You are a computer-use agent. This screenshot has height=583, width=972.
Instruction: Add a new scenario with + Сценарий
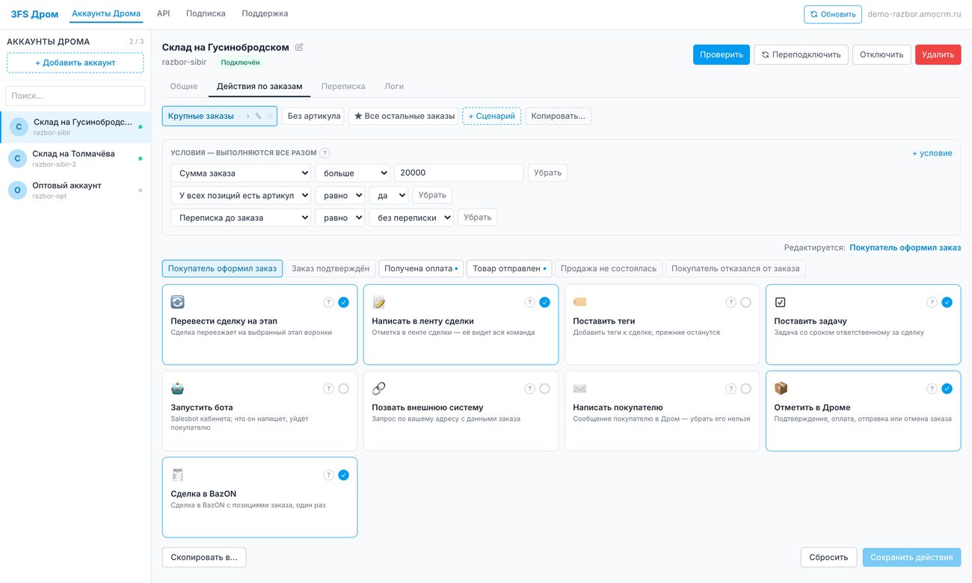[491, 116]
